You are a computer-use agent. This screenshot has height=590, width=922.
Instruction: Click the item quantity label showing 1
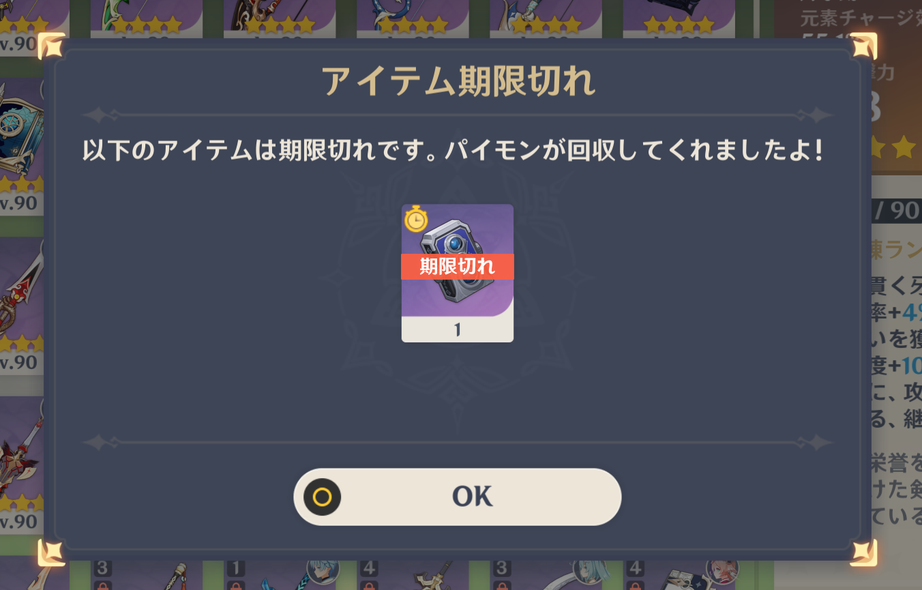click(457, 330)
